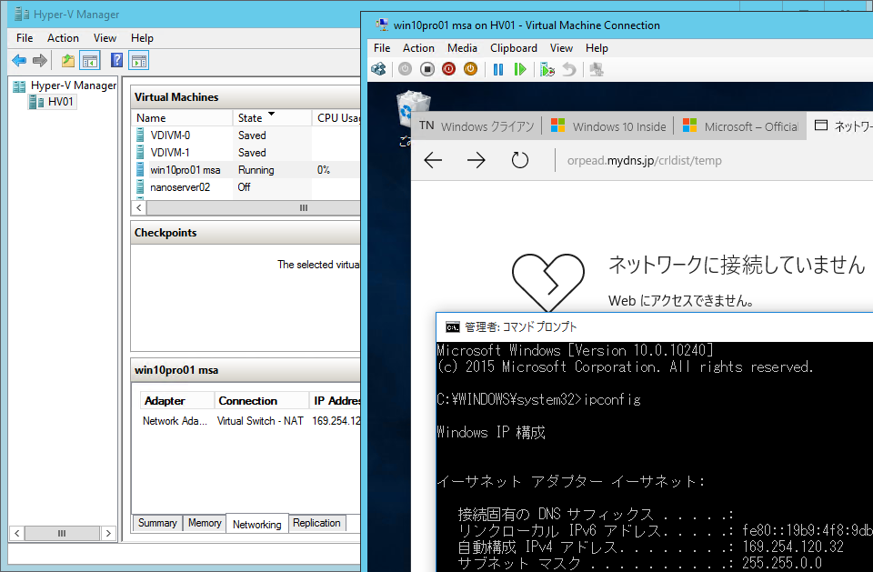Click the Enhanced Session icon in VM toolbar
This screenshot has width=873, height=572.
click(x=597, y=69)
